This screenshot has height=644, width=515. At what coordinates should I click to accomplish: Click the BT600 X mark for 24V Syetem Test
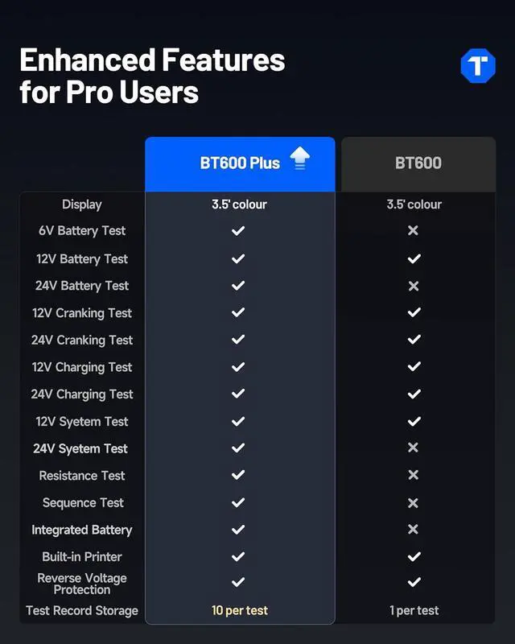[x=414, y=448]
